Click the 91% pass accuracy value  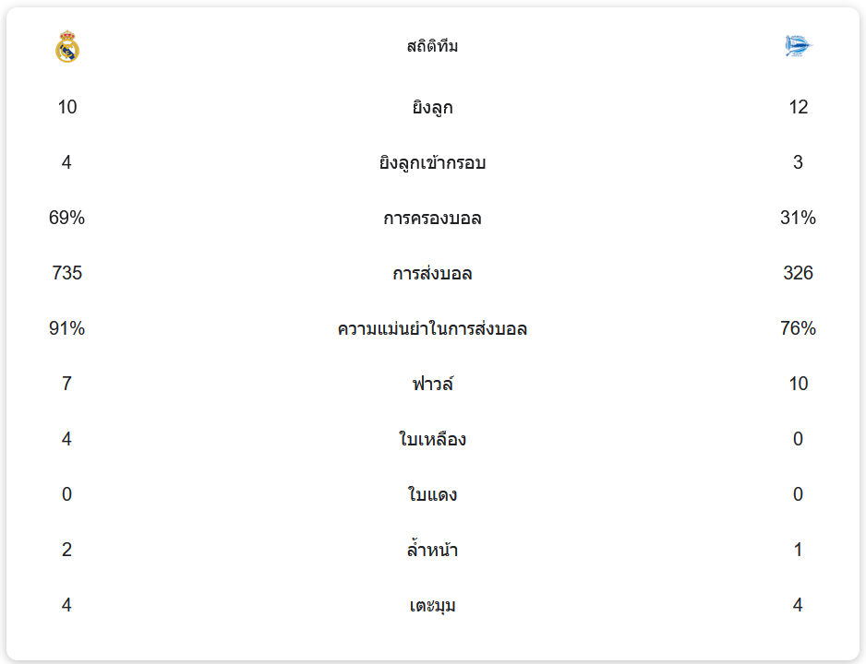tap(67, 329)
